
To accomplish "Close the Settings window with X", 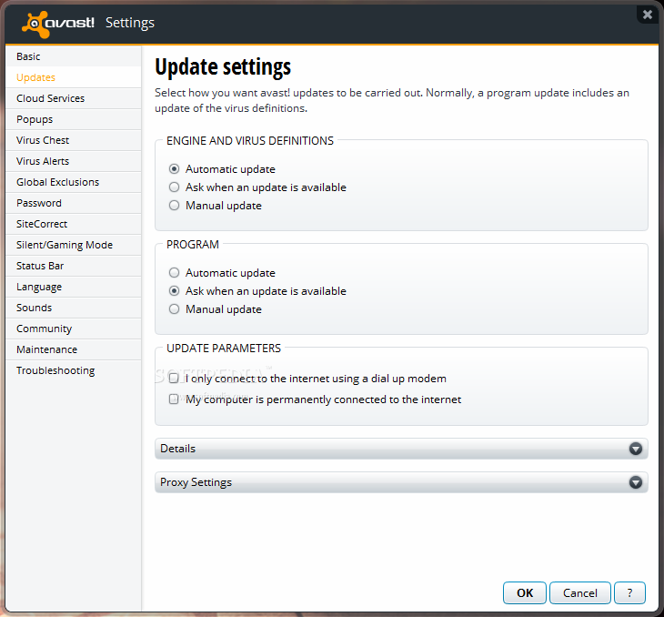I will pyautogui.click(x=647, y=15).
